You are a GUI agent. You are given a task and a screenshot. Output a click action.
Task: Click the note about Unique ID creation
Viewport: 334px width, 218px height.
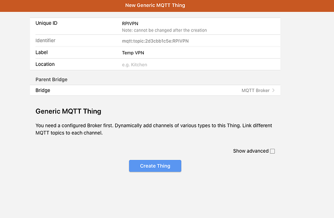click(x=164, y=30)
